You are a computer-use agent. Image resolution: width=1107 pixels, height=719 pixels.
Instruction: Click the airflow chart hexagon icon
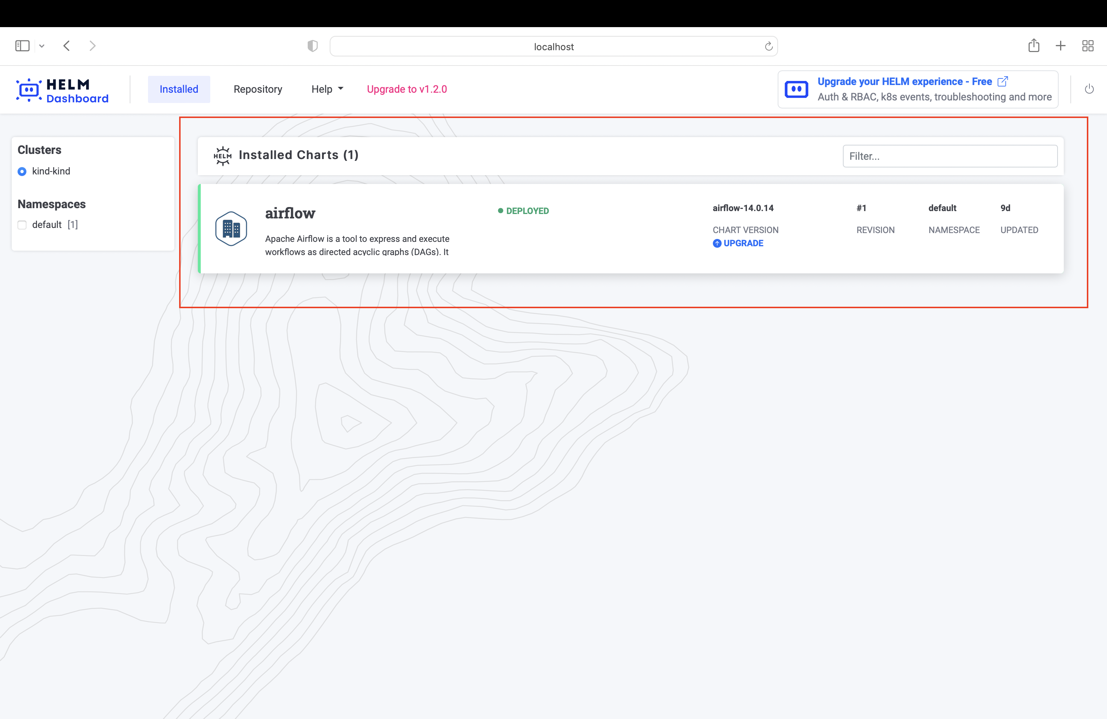coord(231,229)
